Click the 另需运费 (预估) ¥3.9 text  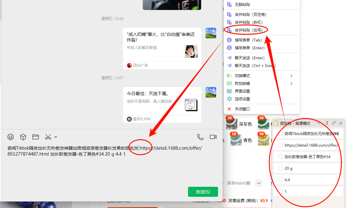click(248, 201)
